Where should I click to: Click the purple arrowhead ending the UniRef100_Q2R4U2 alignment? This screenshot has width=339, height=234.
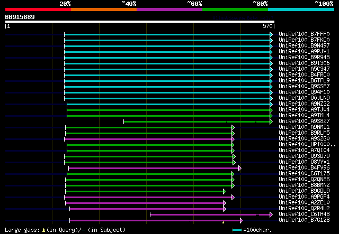click(225, 209)
